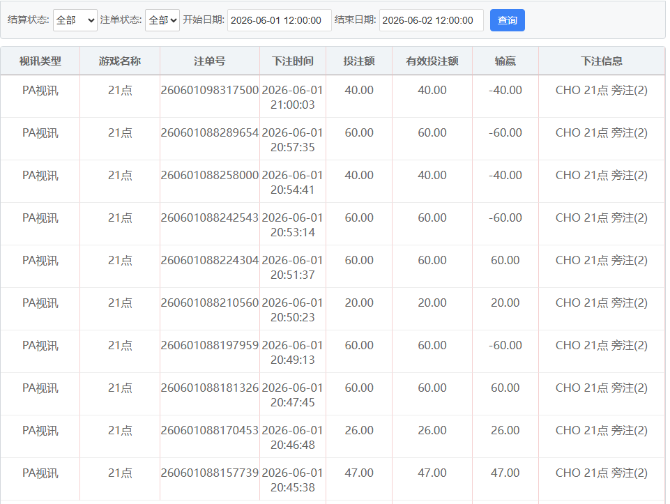Click -60.00 result in the 20:57:35 row

(x=505, y=133)
